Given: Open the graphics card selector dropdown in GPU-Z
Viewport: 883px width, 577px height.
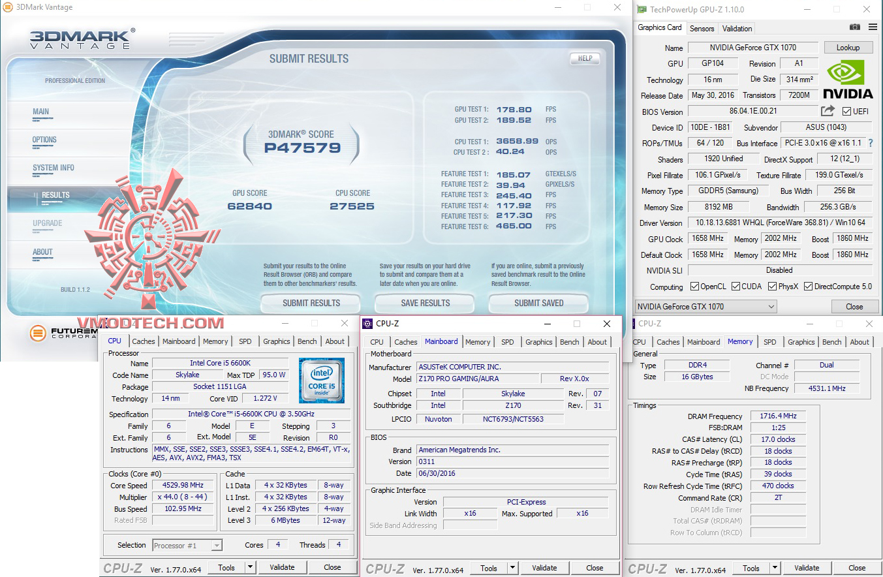Looking at the screenshot, I should pos(771,306).
